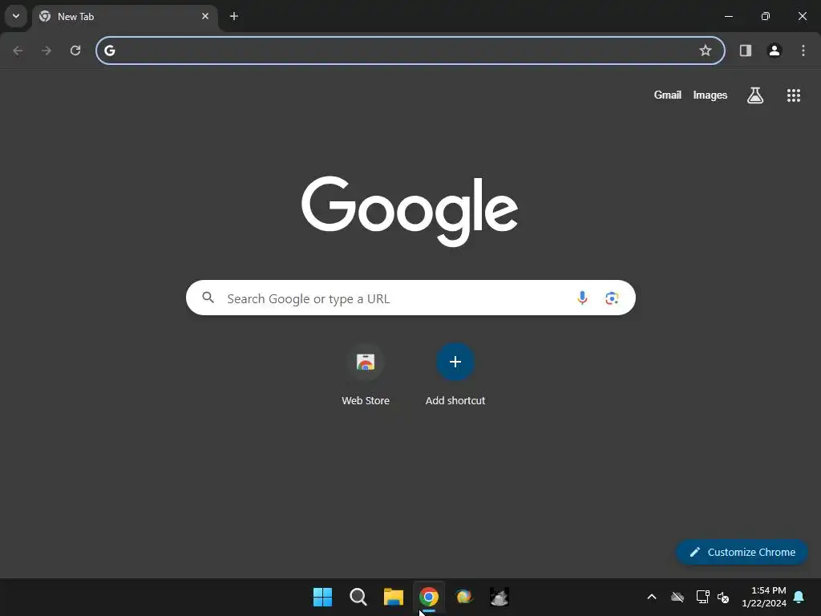
Task: Open the Gmail link
Action: click(667, 95)
